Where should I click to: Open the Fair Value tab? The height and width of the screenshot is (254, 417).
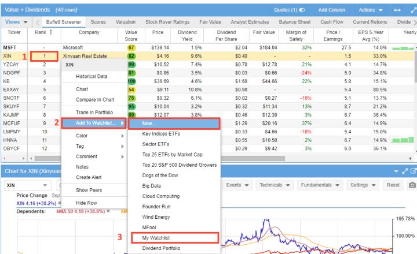(210, 22)
